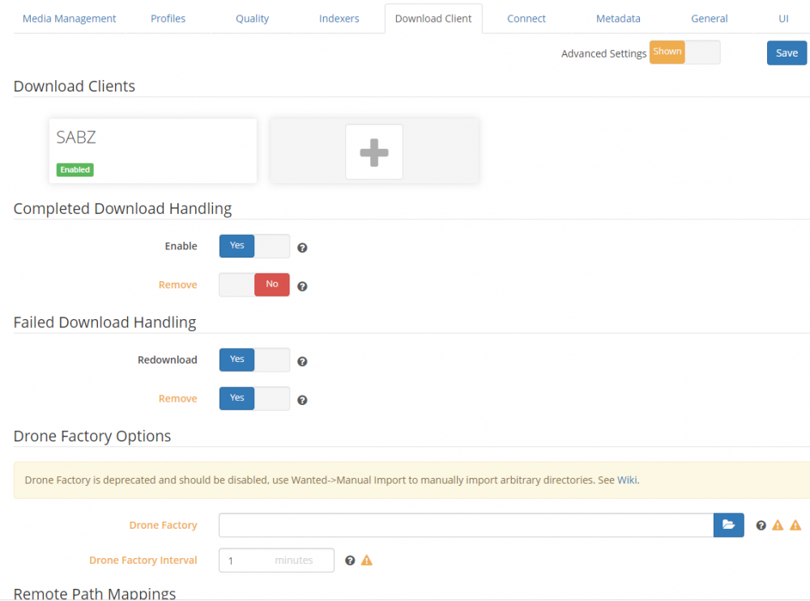Open the Media Management tab
810x601 pixels.
(x=69, y=19)
